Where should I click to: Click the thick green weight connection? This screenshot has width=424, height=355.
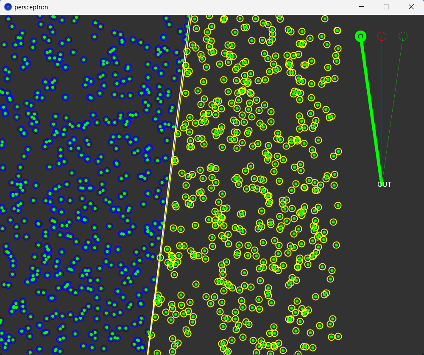coord(371,106)
